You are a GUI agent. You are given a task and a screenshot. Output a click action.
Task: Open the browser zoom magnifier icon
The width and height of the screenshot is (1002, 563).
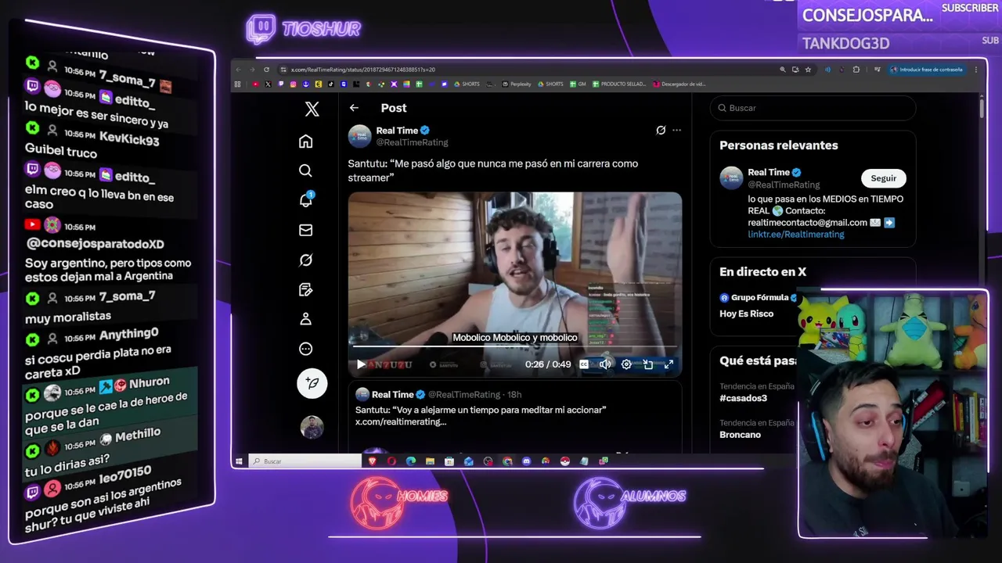tap(783, 70)
